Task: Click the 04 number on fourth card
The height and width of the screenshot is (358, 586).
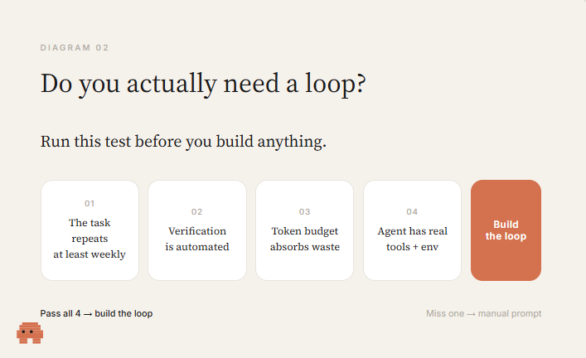Action: pos(412,211)
